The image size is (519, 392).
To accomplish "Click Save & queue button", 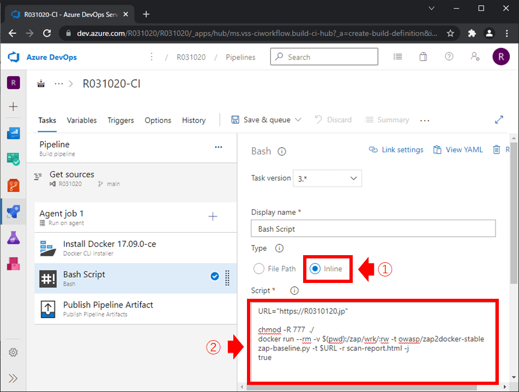I will point(261,120).
